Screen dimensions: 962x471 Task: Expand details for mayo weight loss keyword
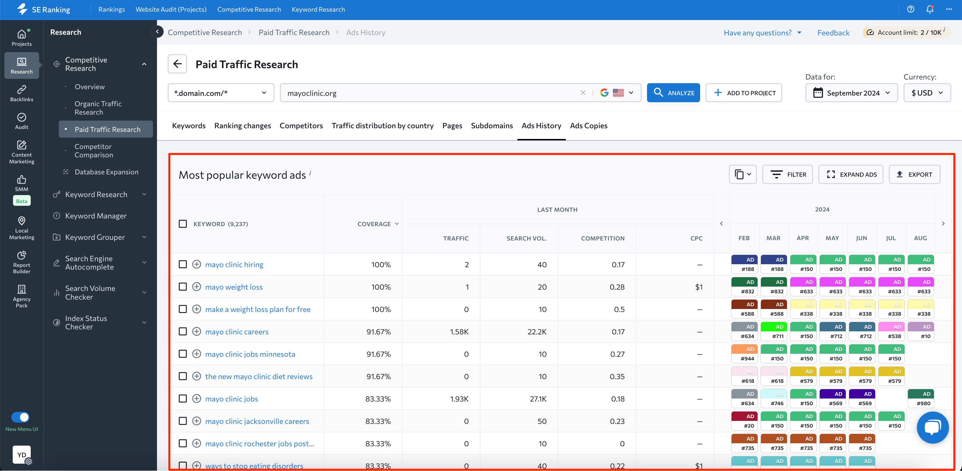(196, 287)
